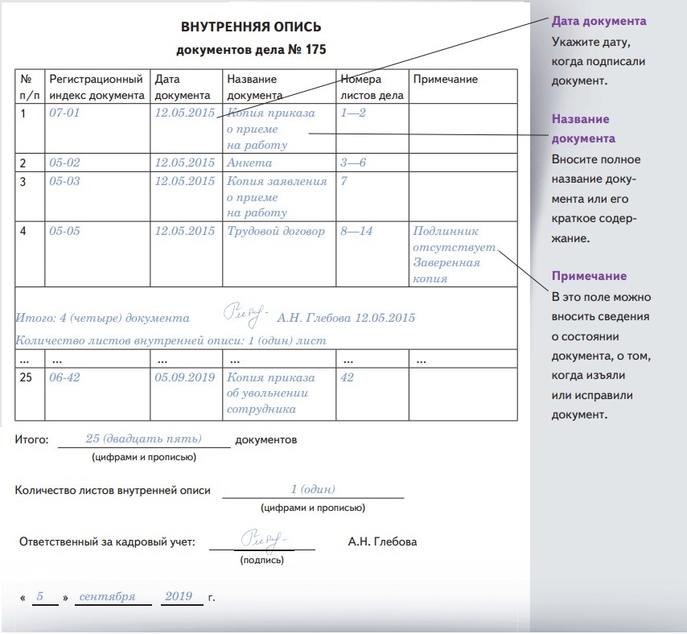Click the '1 (один)' sheet count field
This screenshot has width=687, height=634.
tap(313, 489)
